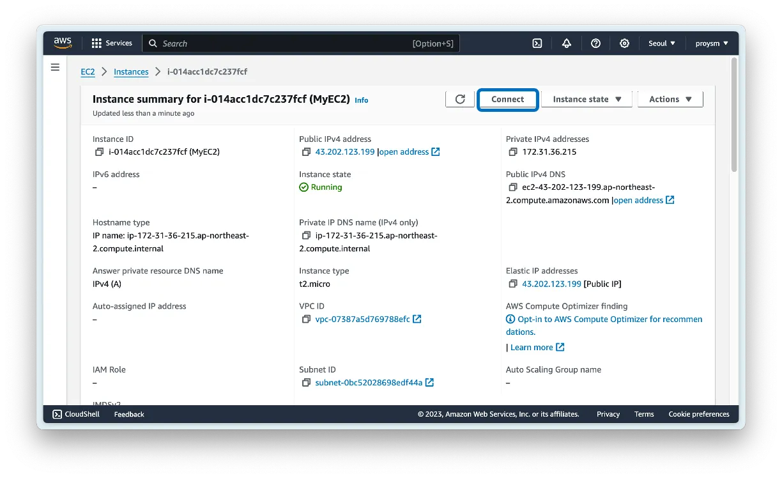Open CloudShell from the footer bar
Screen dimensions: 782x478
76,414
